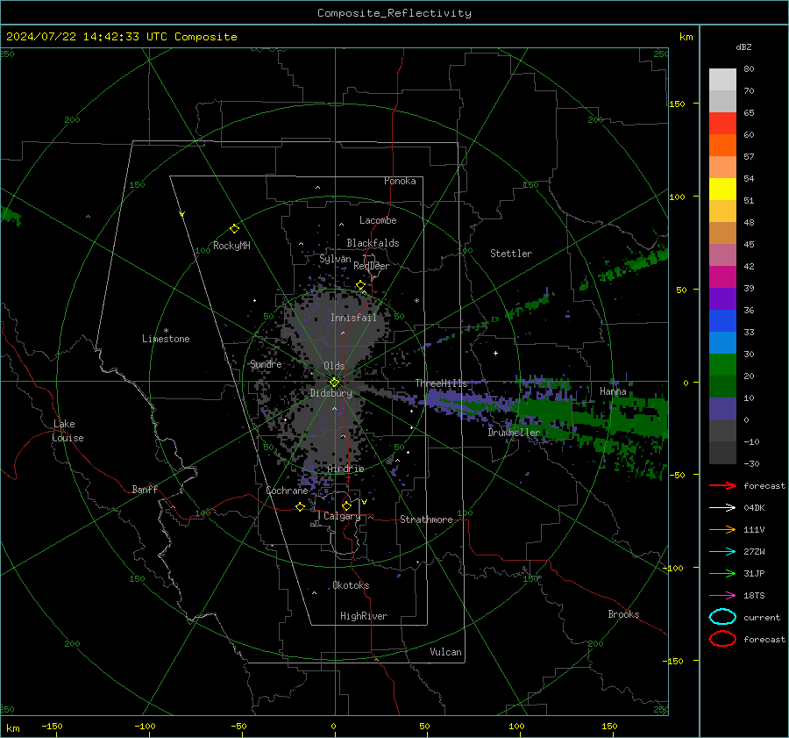This screenshot has width=789, height=738.
Task: Click the Ponoka label
Action: click(400, 181)
